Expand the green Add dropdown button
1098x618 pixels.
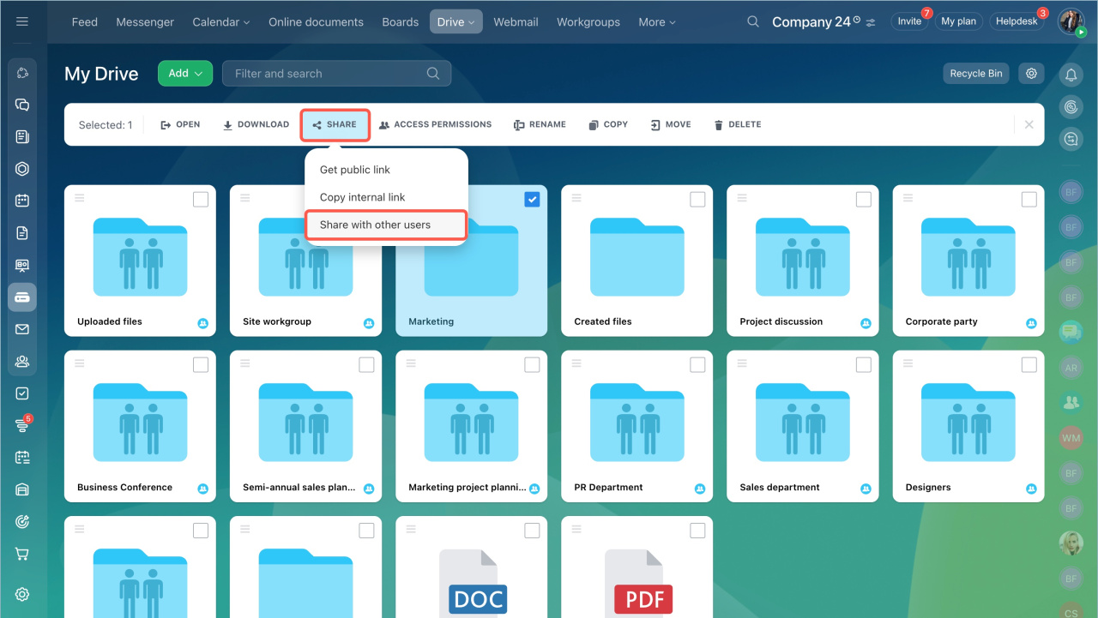pos(184,74)
